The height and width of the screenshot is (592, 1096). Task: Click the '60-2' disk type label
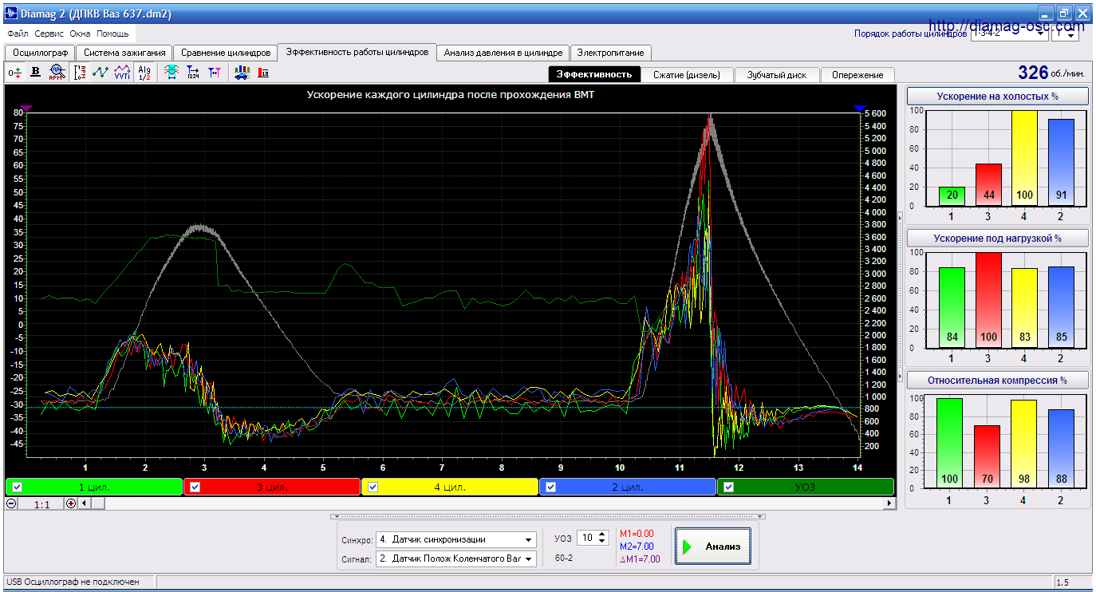click(564, 558)
